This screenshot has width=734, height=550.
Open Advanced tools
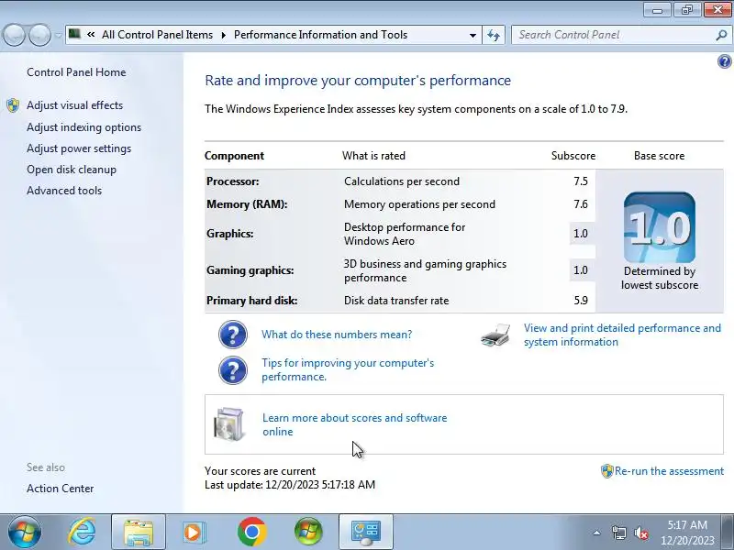point(64,191)
